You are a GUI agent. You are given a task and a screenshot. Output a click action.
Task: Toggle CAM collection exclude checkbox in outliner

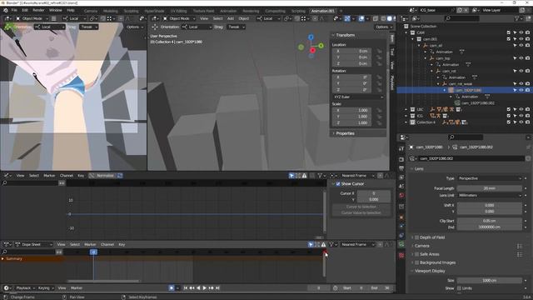[509, 32]
